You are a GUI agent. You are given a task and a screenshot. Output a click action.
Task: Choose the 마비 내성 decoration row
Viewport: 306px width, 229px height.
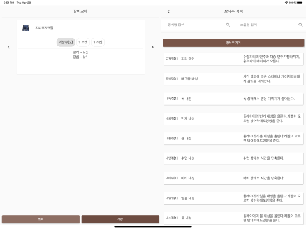pos(233,178)
